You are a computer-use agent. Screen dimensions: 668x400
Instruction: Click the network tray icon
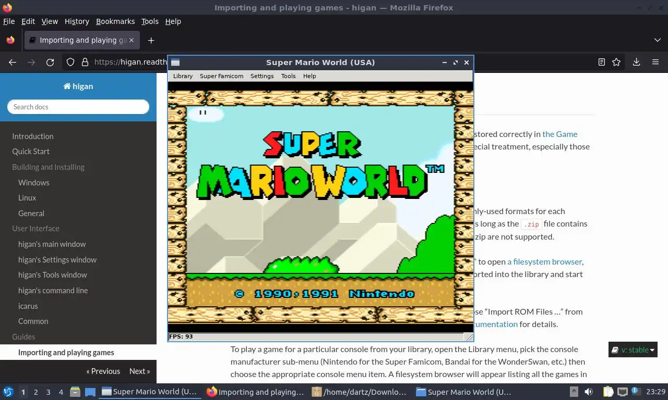click(622, 392)
